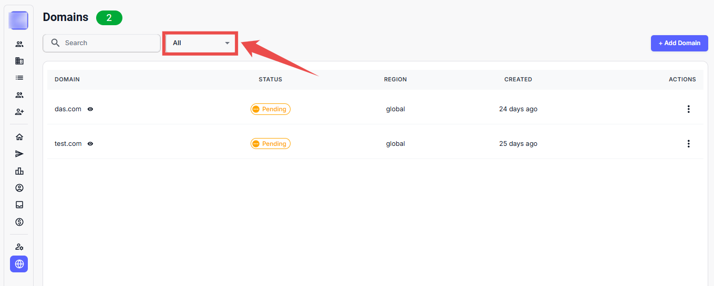Open the list icon in sidebar
Screen dimensions: 714x286
tap(19, 78)
